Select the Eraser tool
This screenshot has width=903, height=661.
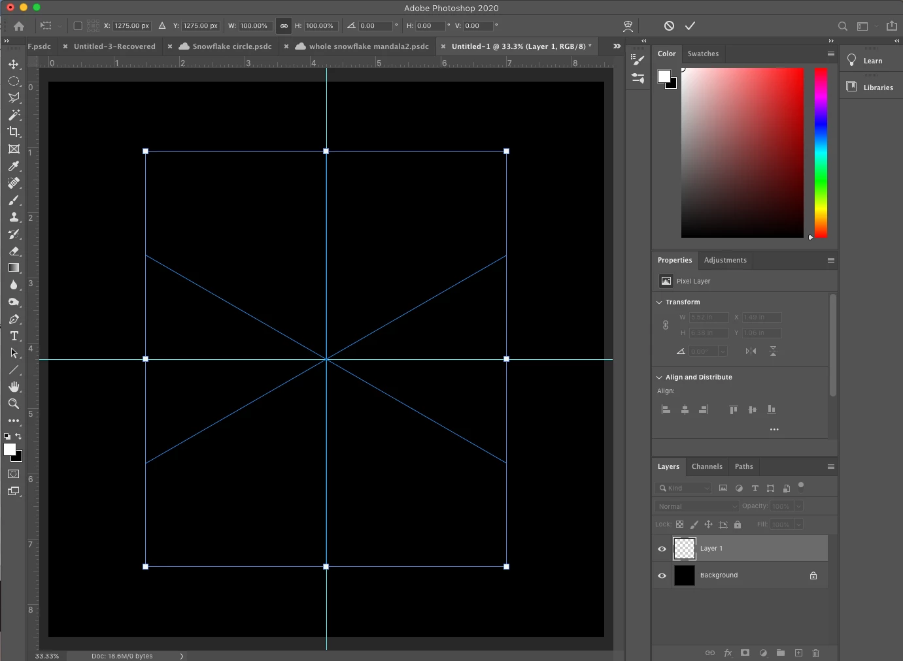click(14, 251)
